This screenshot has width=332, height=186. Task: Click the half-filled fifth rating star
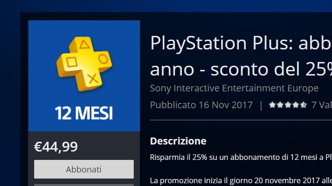click(x=303, y=105)
